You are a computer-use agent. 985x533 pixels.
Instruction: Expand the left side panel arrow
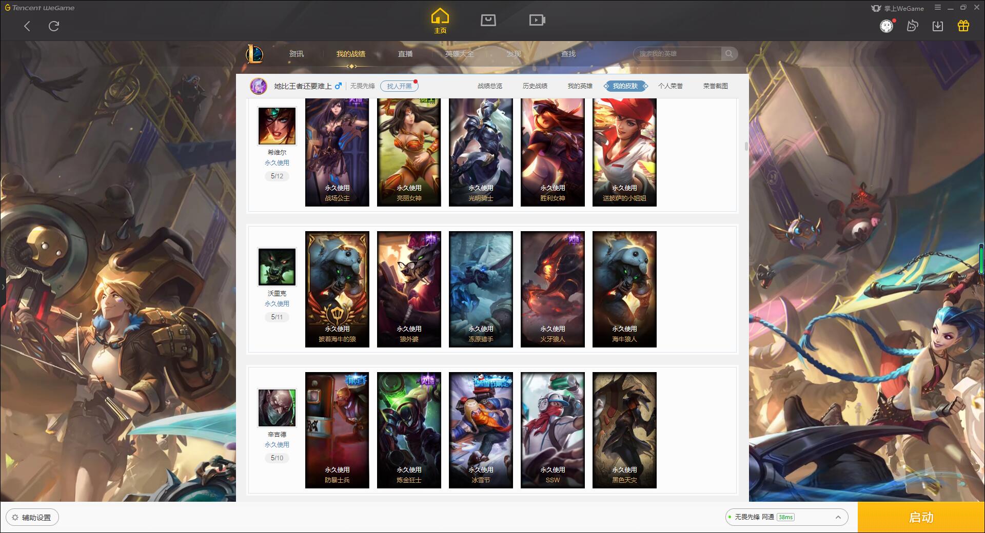(3, 287)
